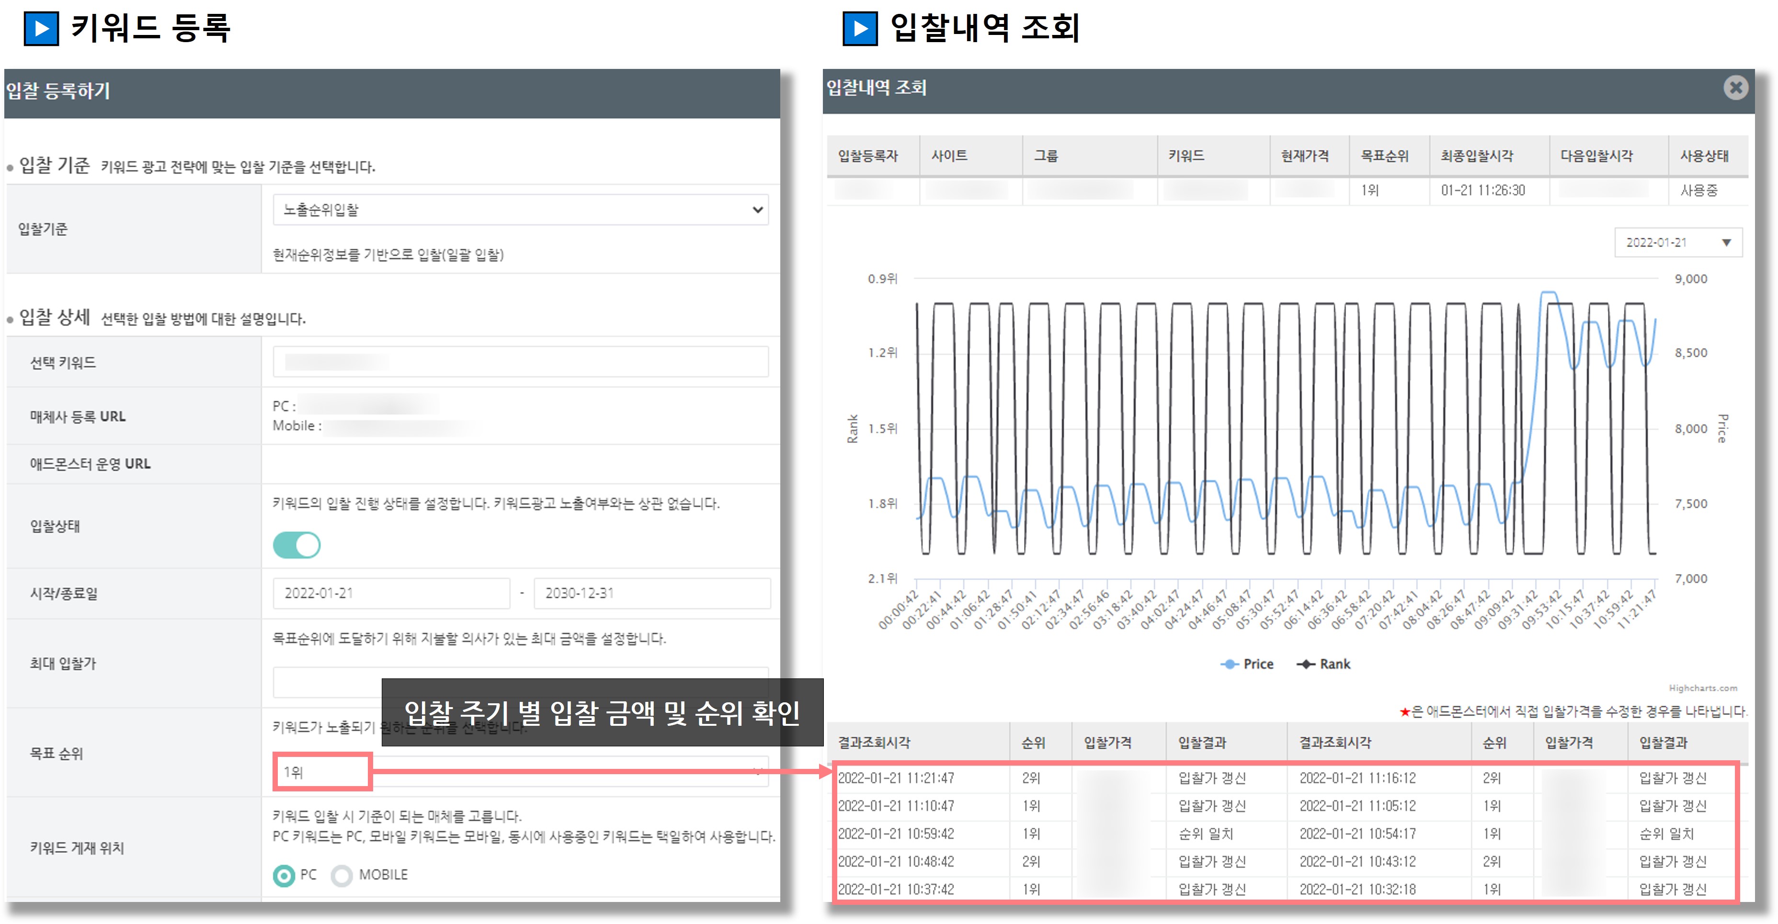Screen dimensions: 1778x924
Task: Click the 선택 키워드 input field
Action: coord(521,362)
